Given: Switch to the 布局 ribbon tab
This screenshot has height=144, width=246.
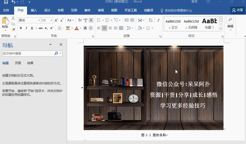Looking at the screenshot, I should pos(61,10).
